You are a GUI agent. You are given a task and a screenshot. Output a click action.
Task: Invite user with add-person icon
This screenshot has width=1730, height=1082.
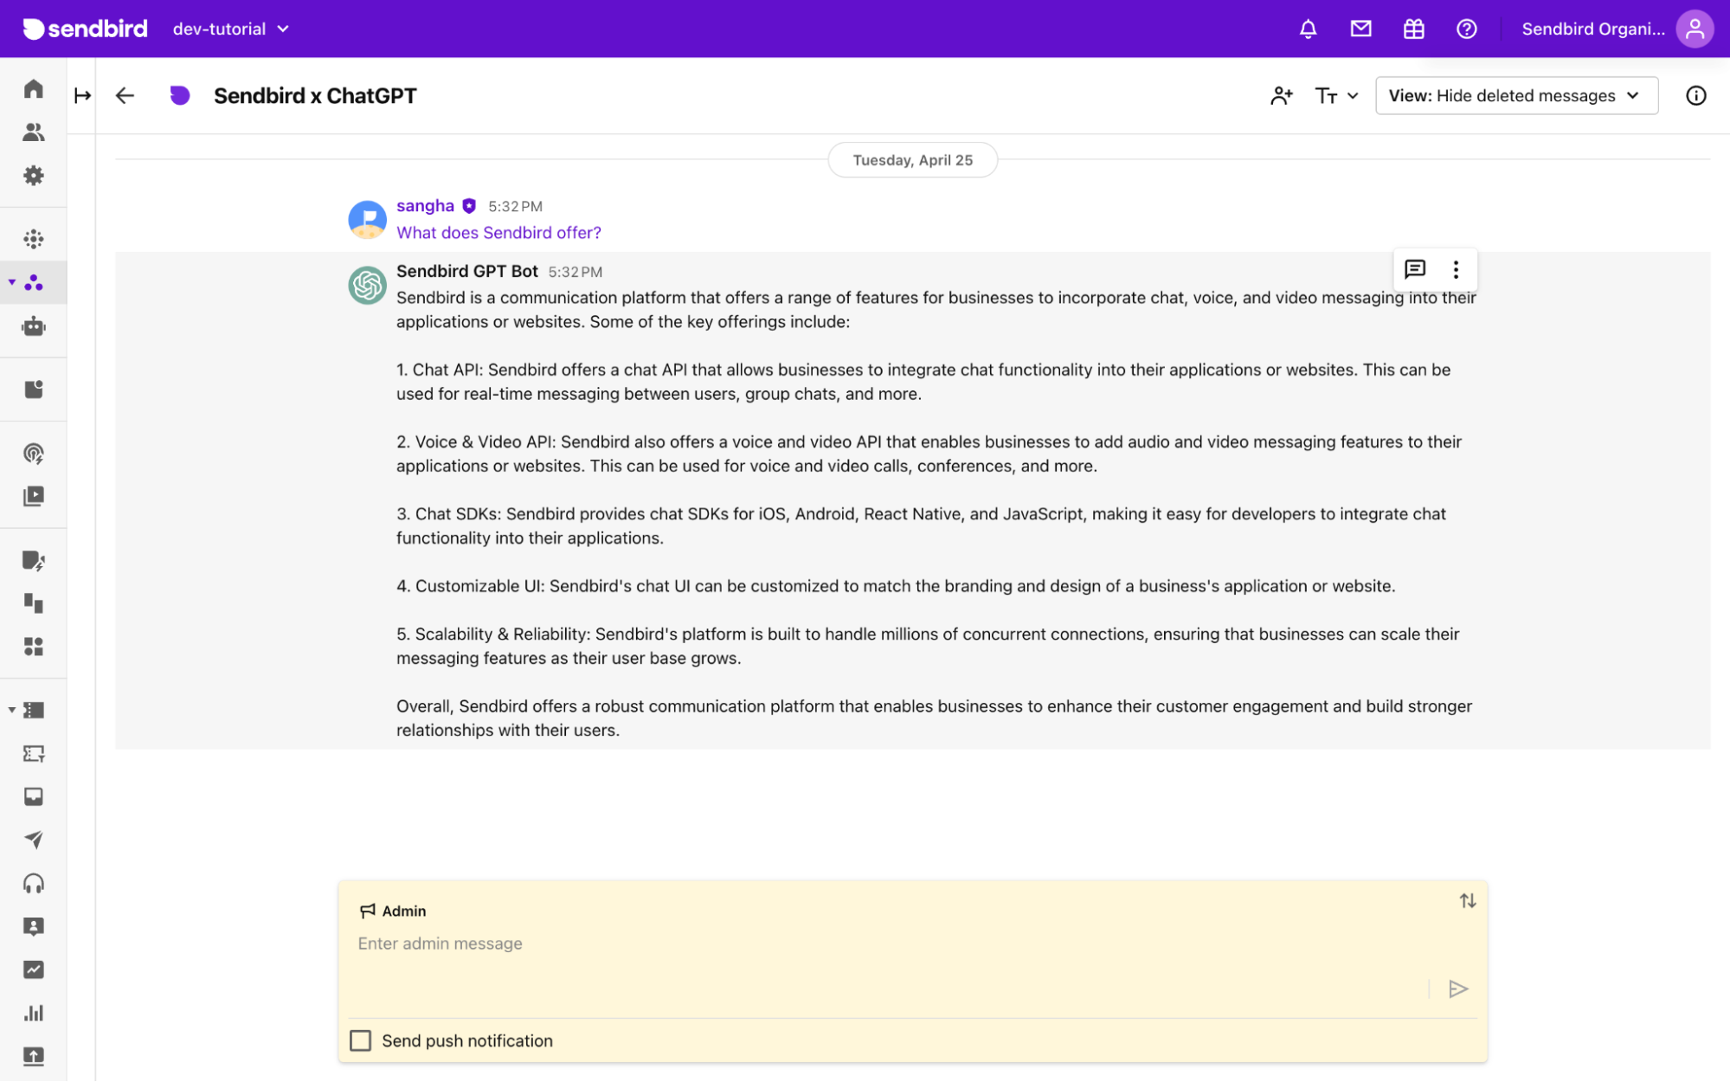click(1281, 95)
